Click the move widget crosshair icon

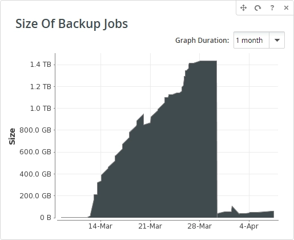coord(243,8)
